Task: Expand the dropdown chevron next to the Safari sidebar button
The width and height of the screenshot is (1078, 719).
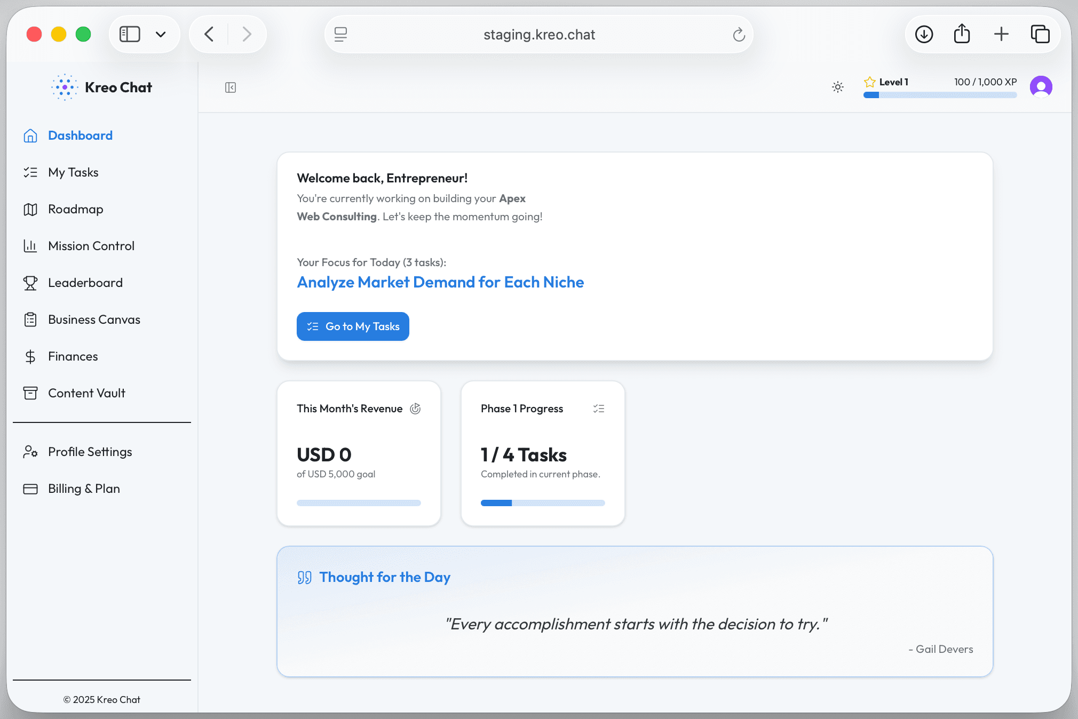Action: click(161, 35)
